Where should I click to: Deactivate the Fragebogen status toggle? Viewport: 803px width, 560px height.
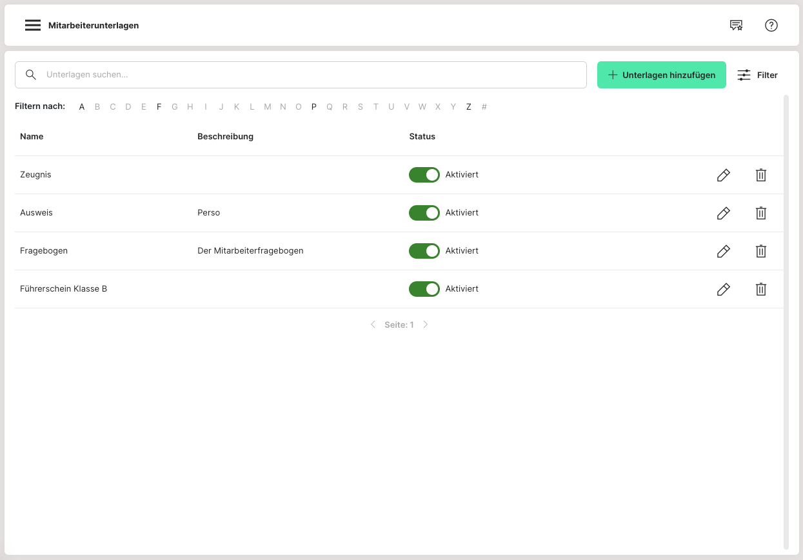click(424, 251)
